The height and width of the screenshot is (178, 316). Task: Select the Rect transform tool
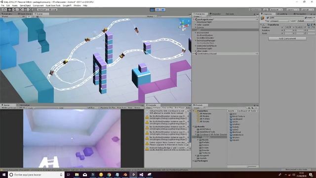(25, 10)
